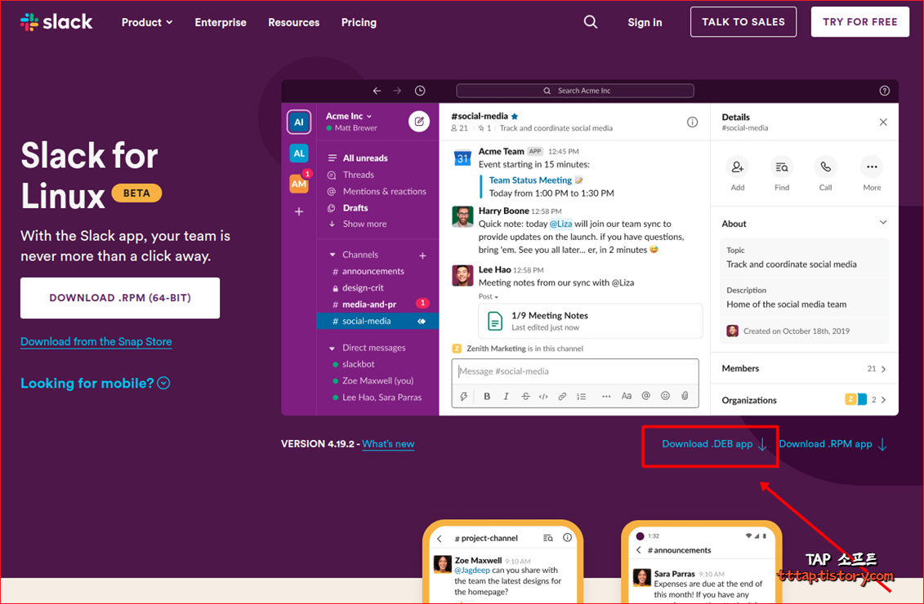Click the Message #social-media input

click(575, 371)
